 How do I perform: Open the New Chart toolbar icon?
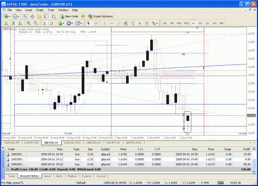pos(6,16)
